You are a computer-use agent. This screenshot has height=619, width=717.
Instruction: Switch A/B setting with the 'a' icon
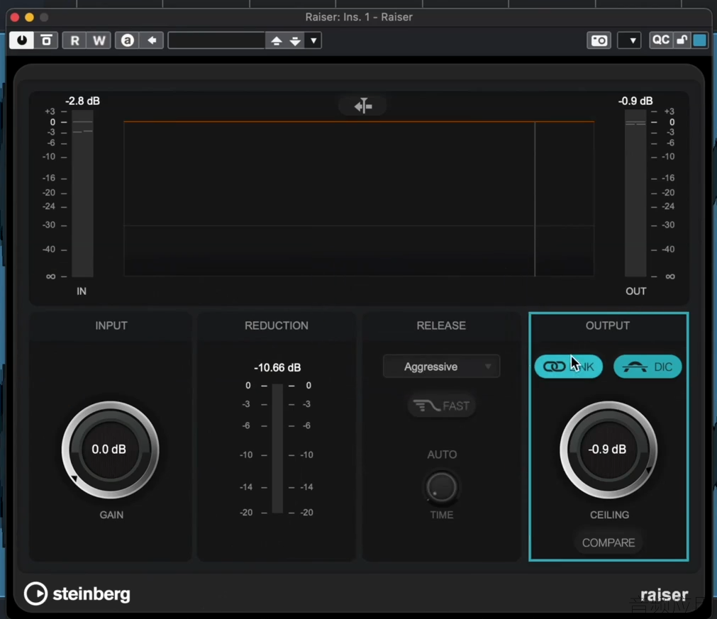click(x=127, y=40)
